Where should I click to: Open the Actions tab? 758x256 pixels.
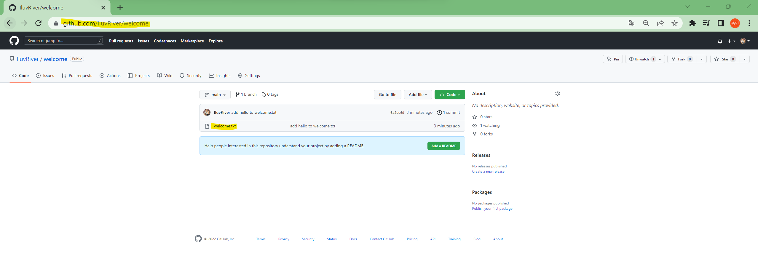pyautogui.click(x=110, y=76)
